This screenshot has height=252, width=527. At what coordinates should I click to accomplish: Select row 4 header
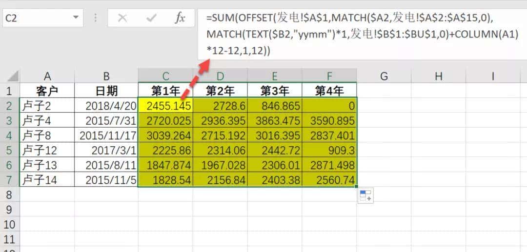pyautogui.click(x=9, y=135)
